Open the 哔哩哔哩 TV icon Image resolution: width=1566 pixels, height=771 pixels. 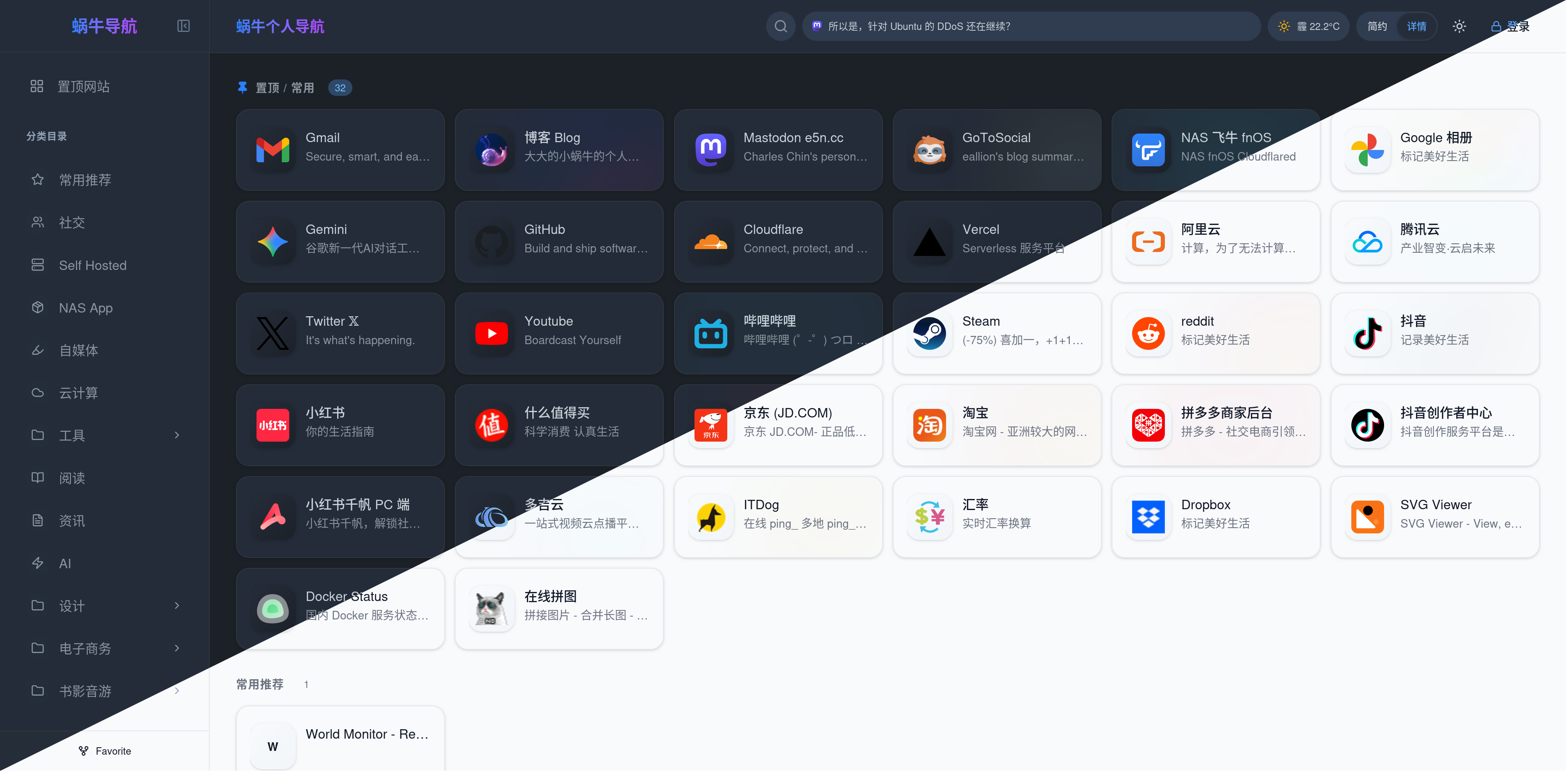click(x=710, y=334)
